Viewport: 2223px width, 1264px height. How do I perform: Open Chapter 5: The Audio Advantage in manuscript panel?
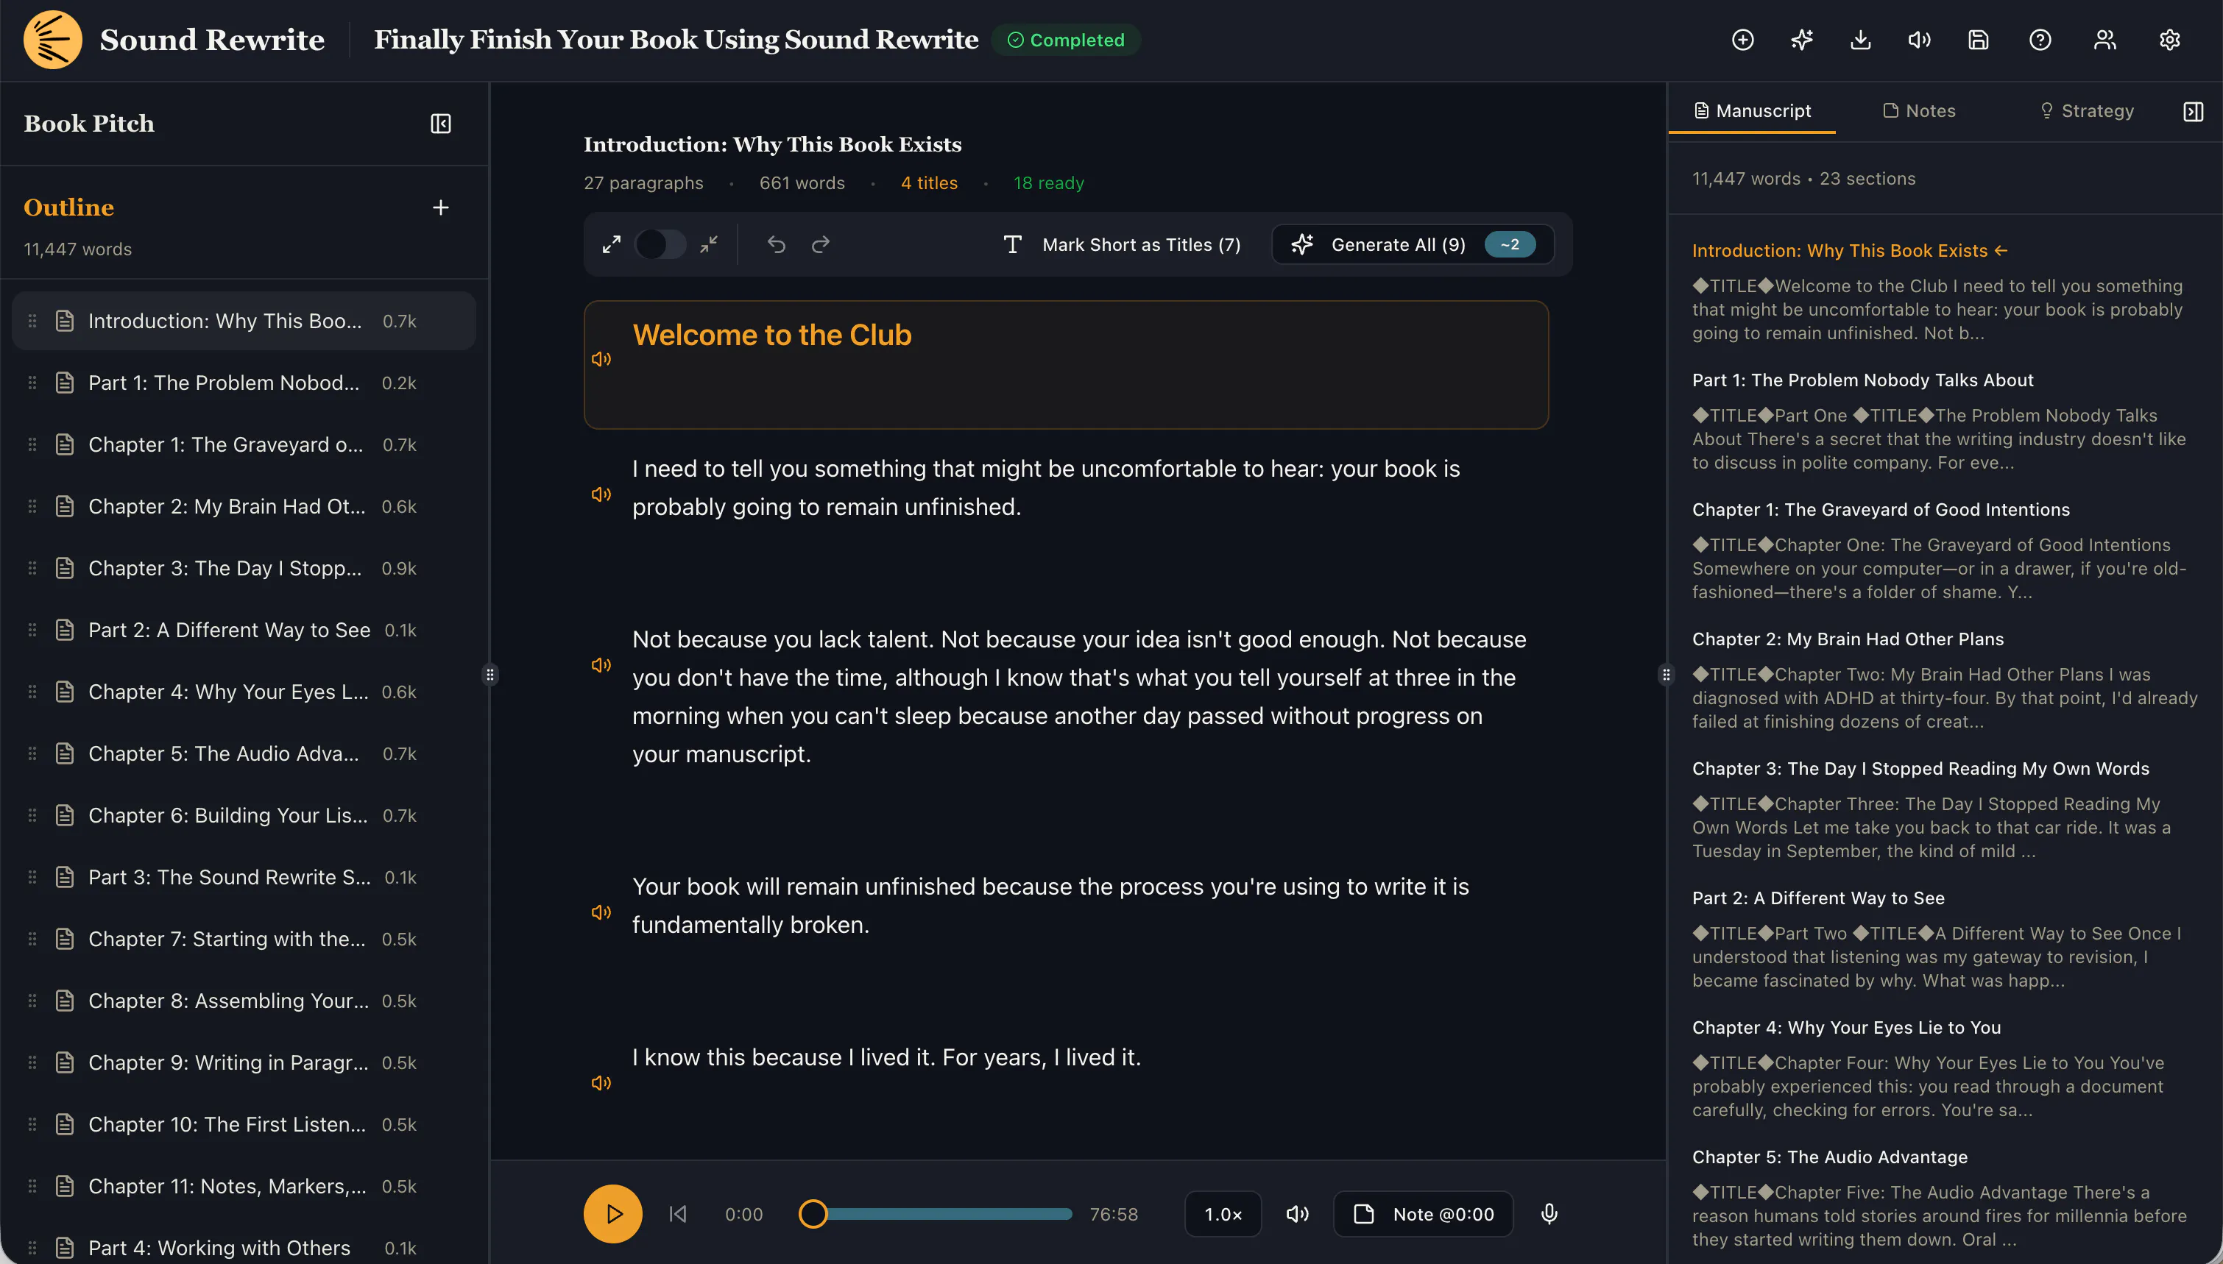(1830, 1157)
